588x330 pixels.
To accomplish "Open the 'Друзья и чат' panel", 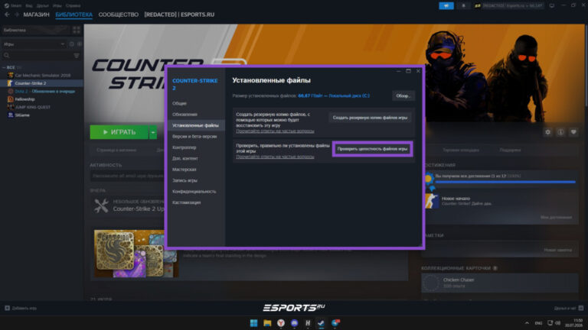I will tap(568, 308).
